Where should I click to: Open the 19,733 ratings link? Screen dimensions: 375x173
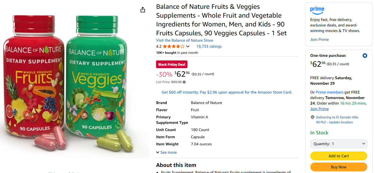[209, 46]
